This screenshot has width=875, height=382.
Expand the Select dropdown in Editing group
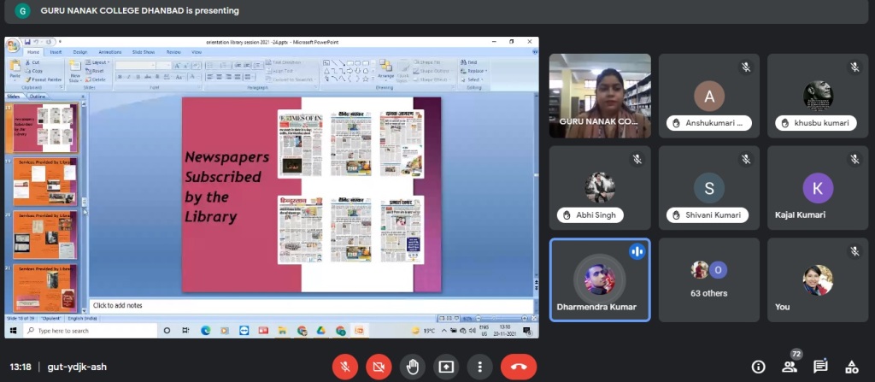(x=473, y=79)
